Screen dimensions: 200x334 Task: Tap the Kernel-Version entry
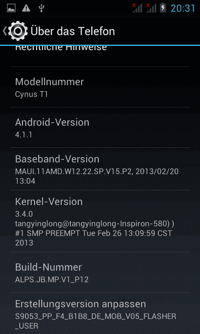click(x=100, y=221)
